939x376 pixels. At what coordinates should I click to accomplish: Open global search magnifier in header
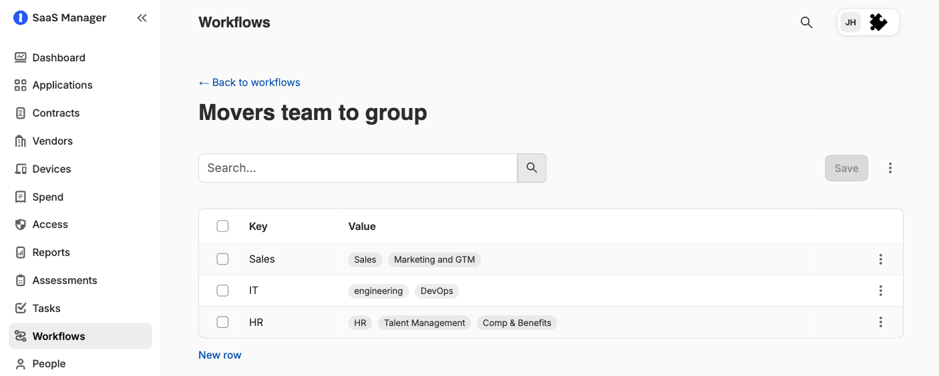click(x=806, y=23)
